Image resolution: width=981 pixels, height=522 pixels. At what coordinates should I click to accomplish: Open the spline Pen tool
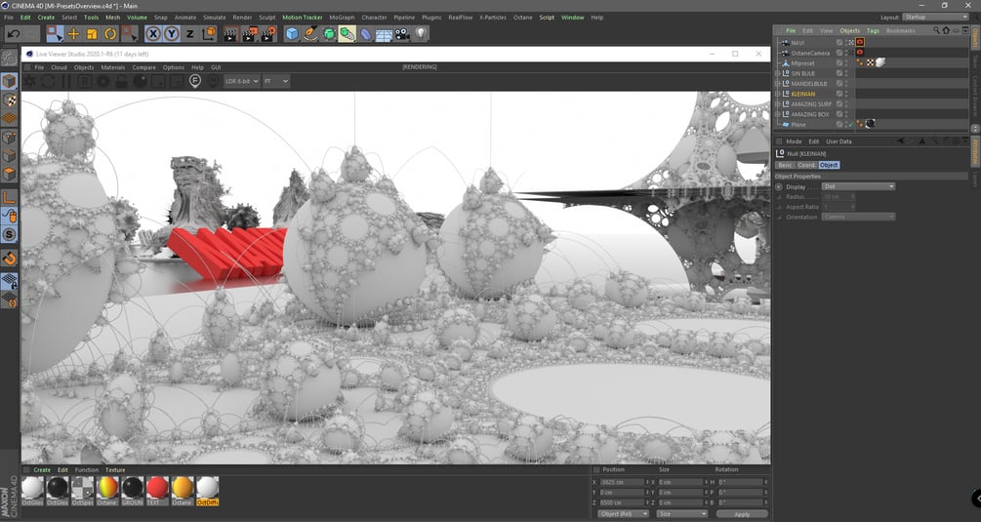(x=310, y=34)
